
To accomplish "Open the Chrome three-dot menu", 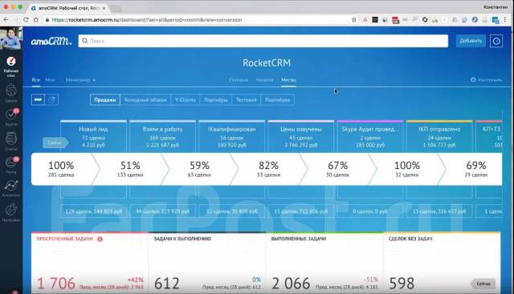I will 505,20.
